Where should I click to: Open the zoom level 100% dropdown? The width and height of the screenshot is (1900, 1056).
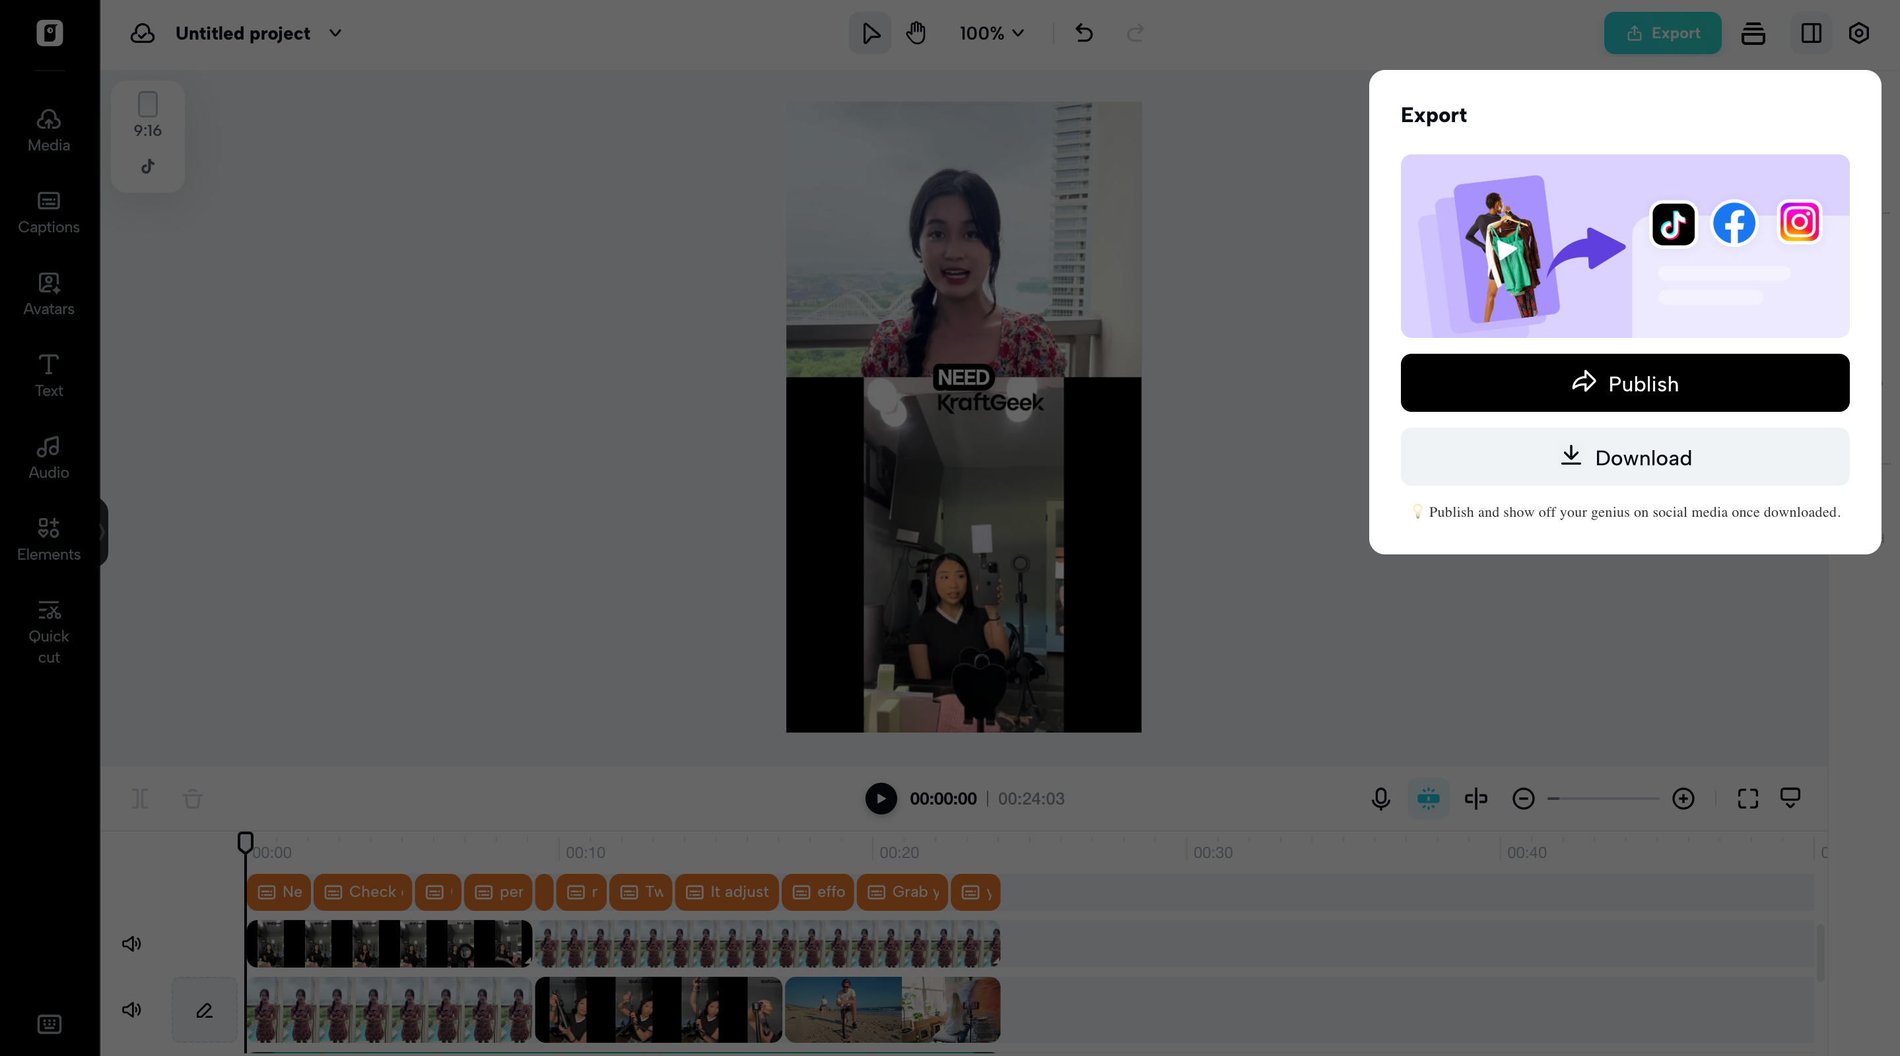[990, 33]
